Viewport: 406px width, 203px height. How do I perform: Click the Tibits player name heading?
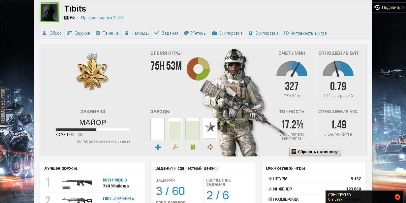(75, 9)
